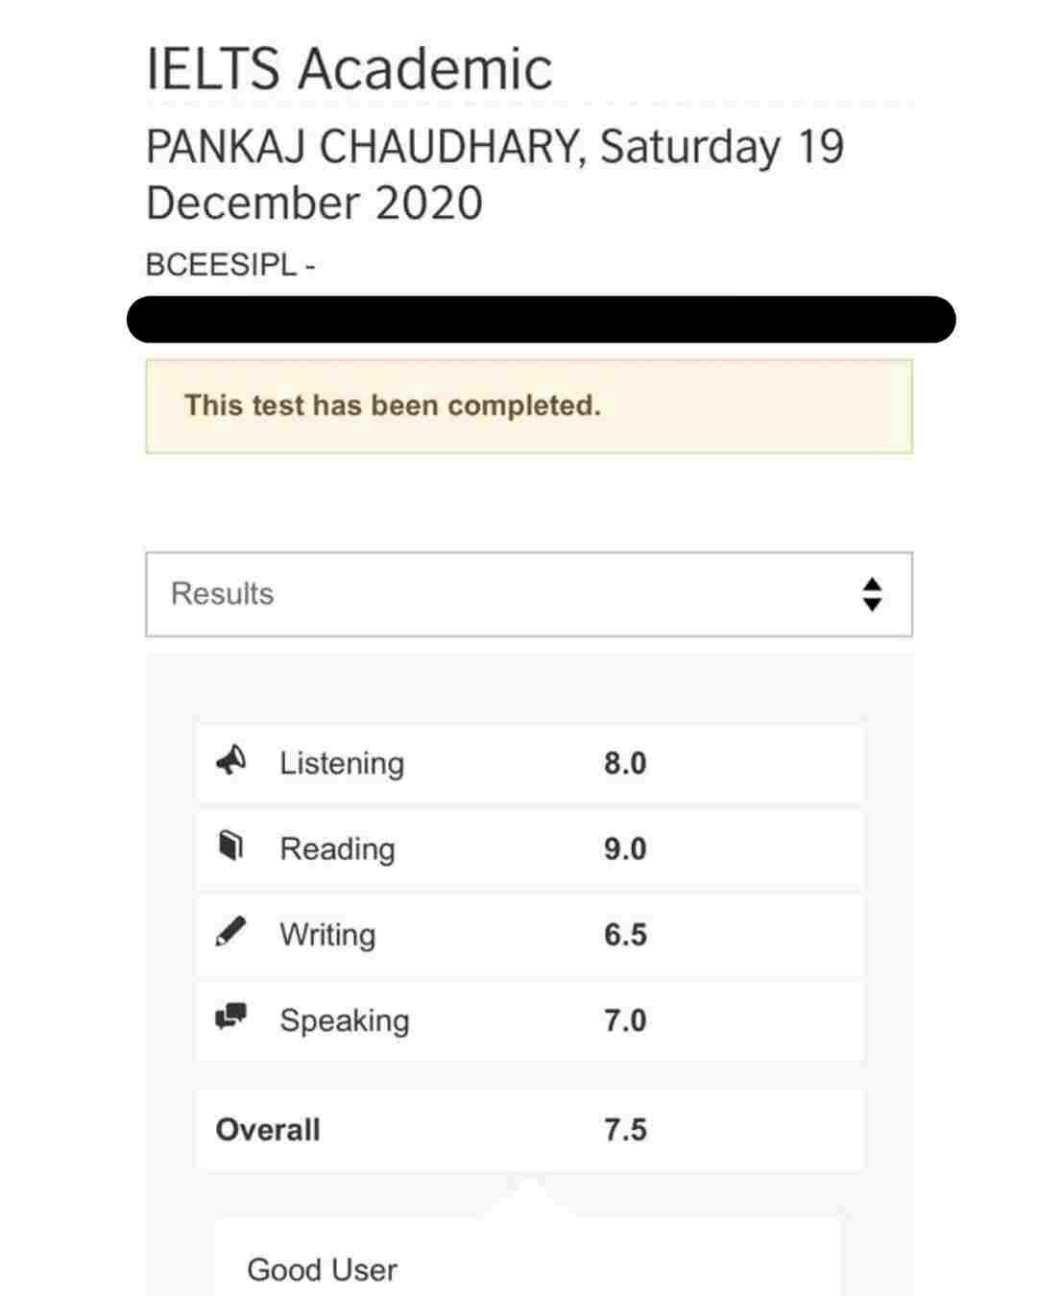The height and width of the screenshot is (1296, 1037).
Task: Click the Listening score 8.0
Action: [625, 763]
